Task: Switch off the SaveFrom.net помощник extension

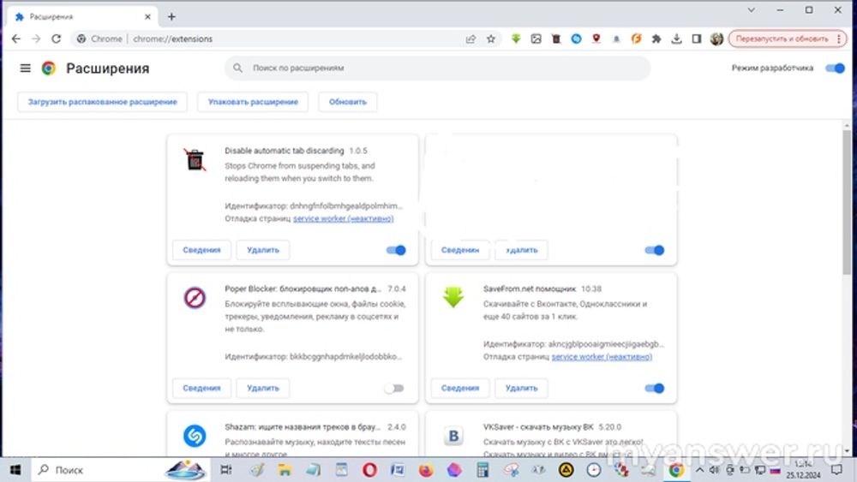Action: coord(654,388)
